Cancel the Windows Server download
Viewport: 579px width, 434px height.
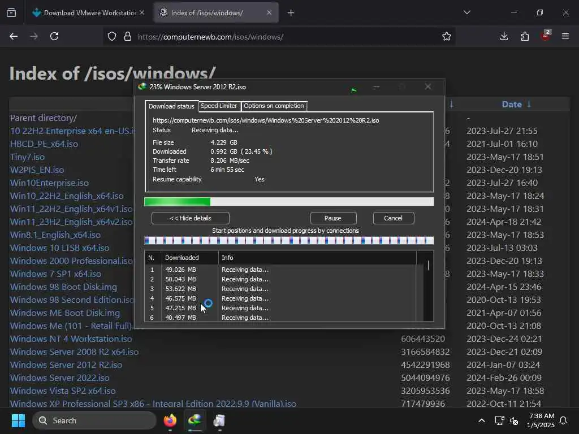pyautogui.click(x=394, y=218)
